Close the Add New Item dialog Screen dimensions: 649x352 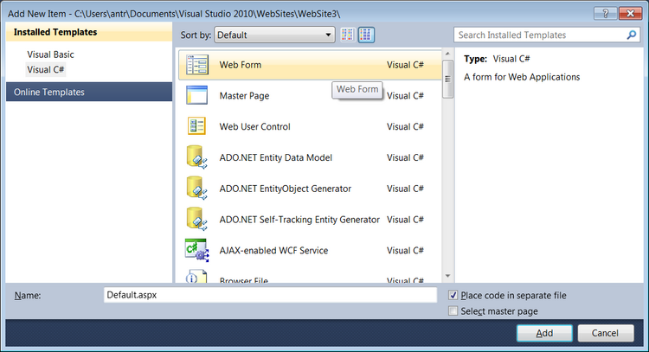pos(630,14)
